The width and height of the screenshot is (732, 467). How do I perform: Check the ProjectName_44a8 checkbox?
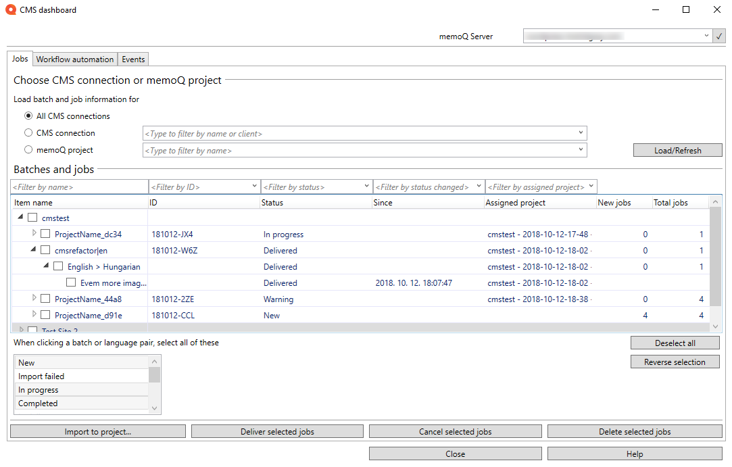(x=44, y=299)
